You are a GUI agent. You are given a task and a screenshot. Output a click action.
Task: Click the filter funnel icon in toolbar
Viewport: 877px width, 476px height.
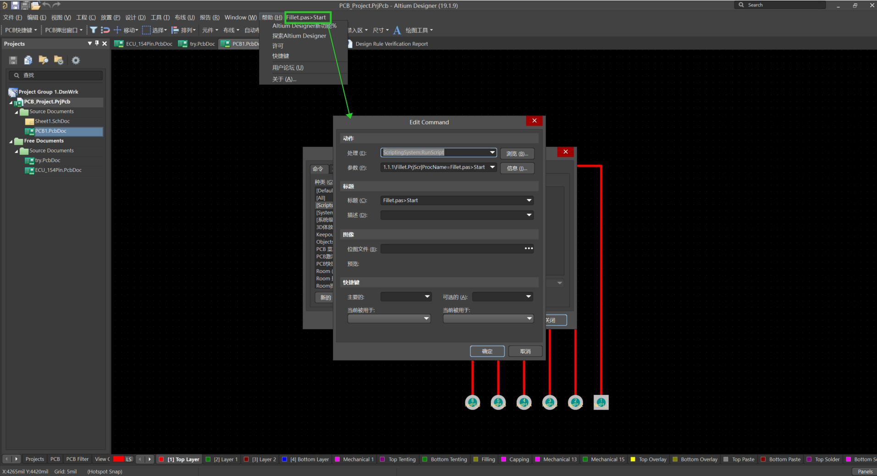[x=94, y=30]
